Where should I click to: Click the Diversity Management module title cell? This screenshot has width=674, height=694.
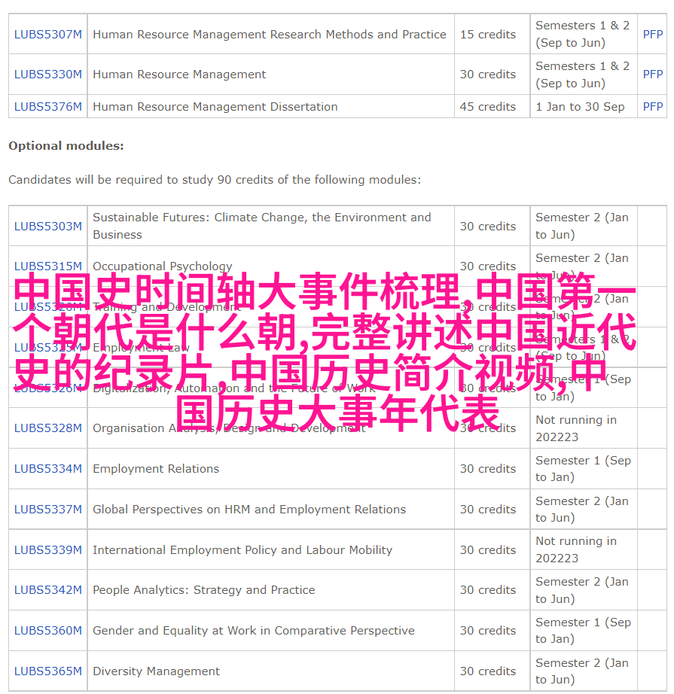pyautogui.click(x=157, y=671)
